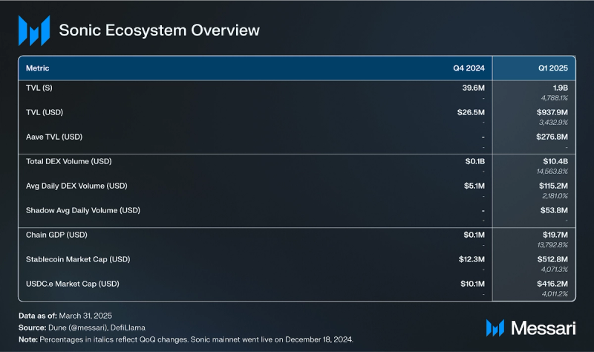Click the Messari logo icon beside the title
Screen dimensions: 594x352
[33, 30]
